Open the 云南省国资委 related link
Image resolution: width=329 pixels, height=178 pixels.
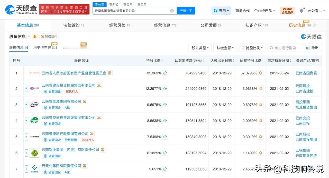(x=306, y=73)
